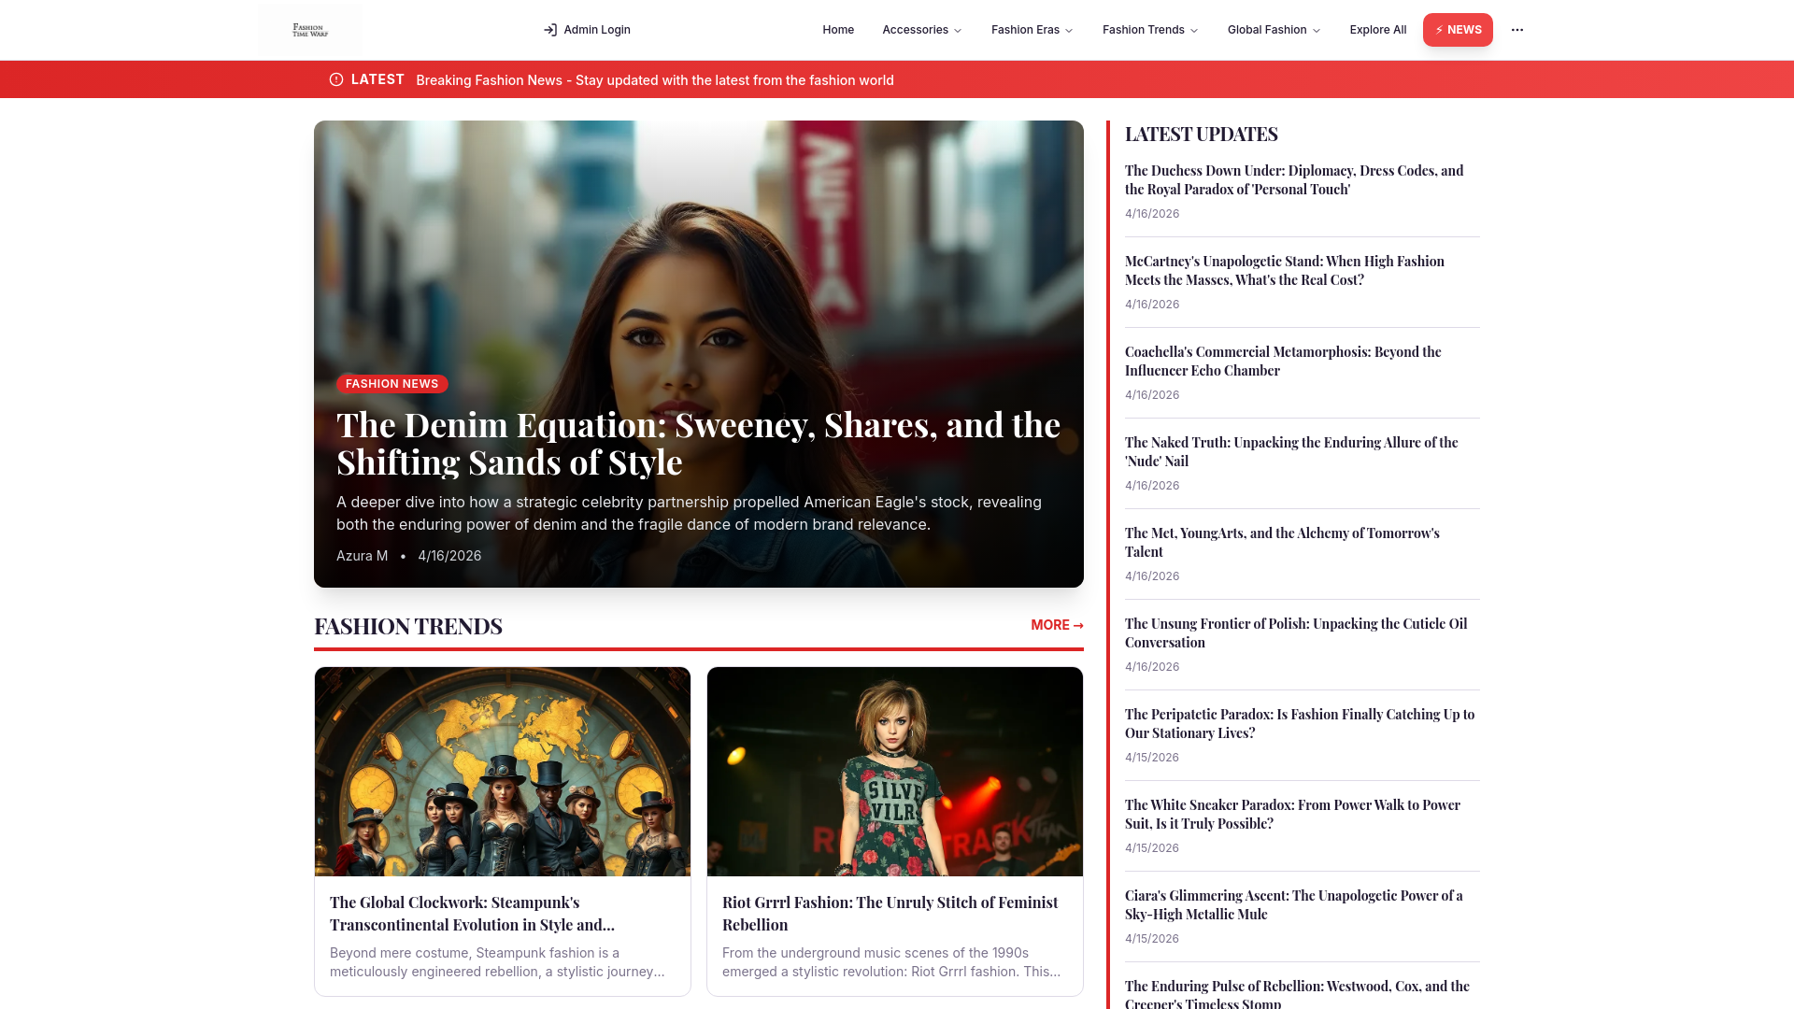1794x1009 pixels.
Task: Click the MORE arrow link
Action: point(1056,625)
